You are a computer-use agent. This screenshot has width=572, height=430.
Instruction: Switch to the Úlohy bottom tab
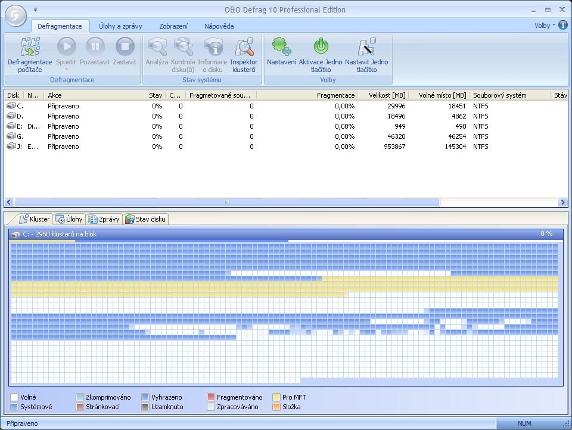coord(69,219)
